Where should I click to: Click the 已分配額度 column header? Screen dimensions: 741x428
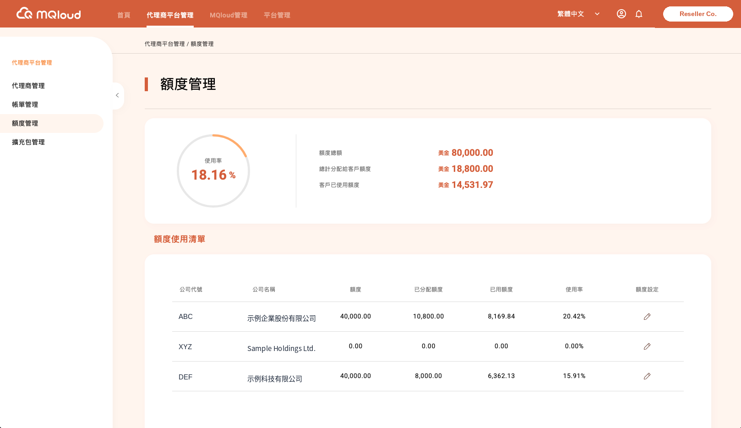[x=429, y=290]
